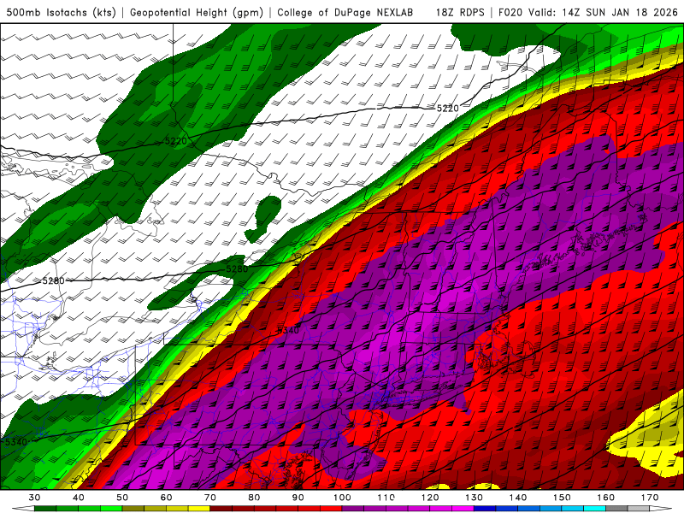Click the 5220 contour label beside the green band
This screenshot has height=513, width=684.
(176, 141)
